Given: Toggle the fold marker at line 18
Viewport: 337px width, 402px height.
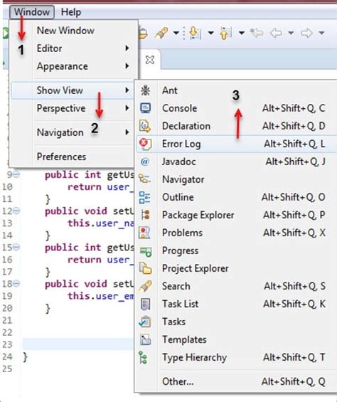Looking at the screenshot, I should coord(16,284).
